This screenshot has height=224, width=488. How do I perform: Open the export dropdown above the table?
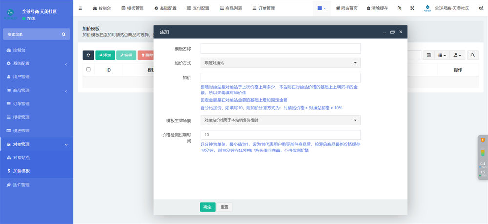click(x=457, y=56)
